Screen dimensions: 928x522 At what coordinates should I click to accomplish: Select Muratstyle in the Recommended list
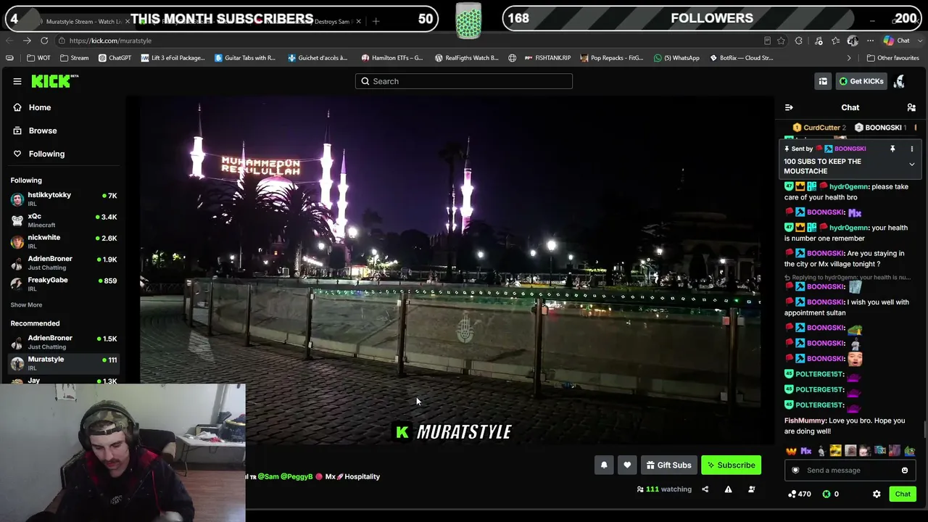(x=64, y=363)
